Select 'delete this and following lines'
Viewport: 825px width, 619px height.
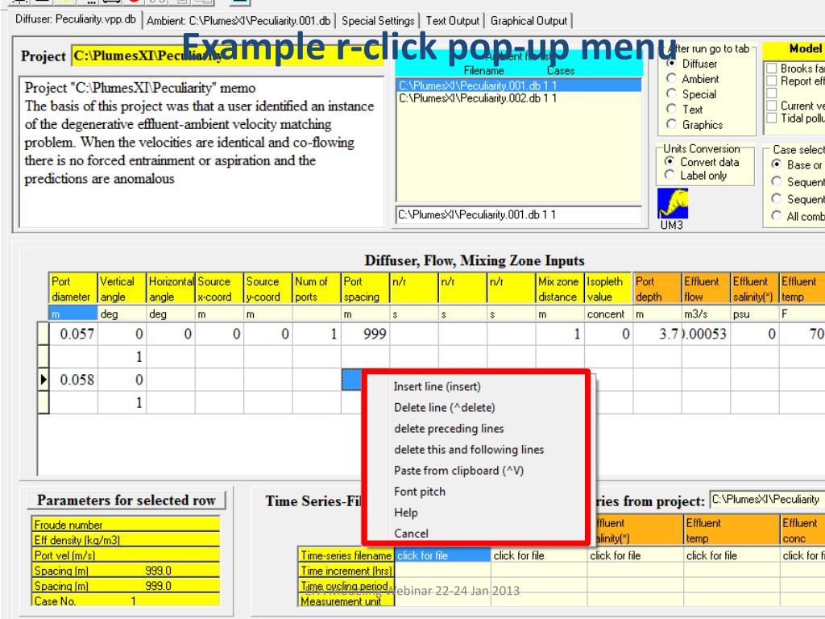click(469, 450)
